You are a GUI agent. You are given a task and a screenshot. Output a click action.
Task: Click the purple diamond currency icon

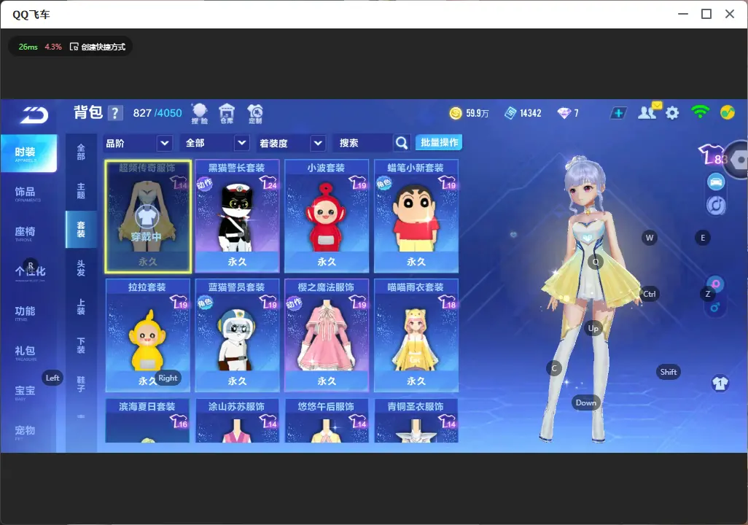click(x=564, y=113)
